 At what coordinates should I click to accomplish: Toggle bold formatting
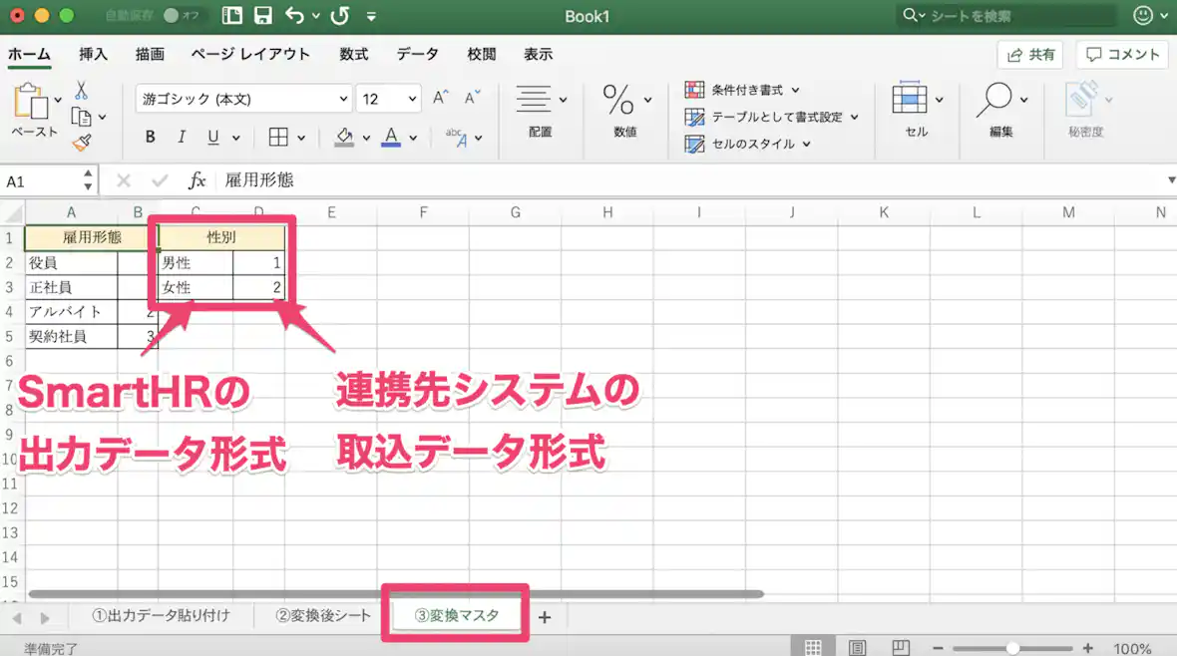(x=150, y=137)
